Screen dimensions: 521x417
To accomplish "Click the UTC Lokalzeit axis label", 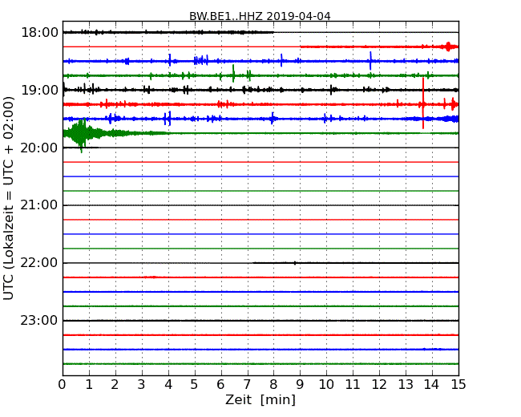I will pos(8,198).
